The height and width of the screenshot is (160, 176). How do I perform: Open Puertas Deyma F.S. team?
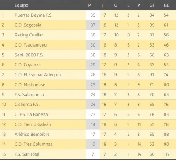pyautogui.click(x=33, y=15)
